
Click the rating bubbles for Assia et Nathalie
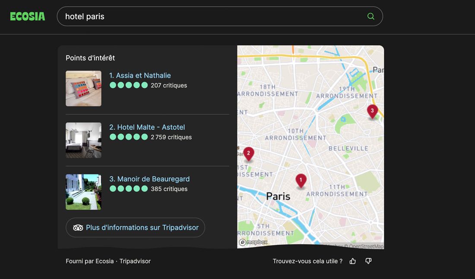point(129,85)
